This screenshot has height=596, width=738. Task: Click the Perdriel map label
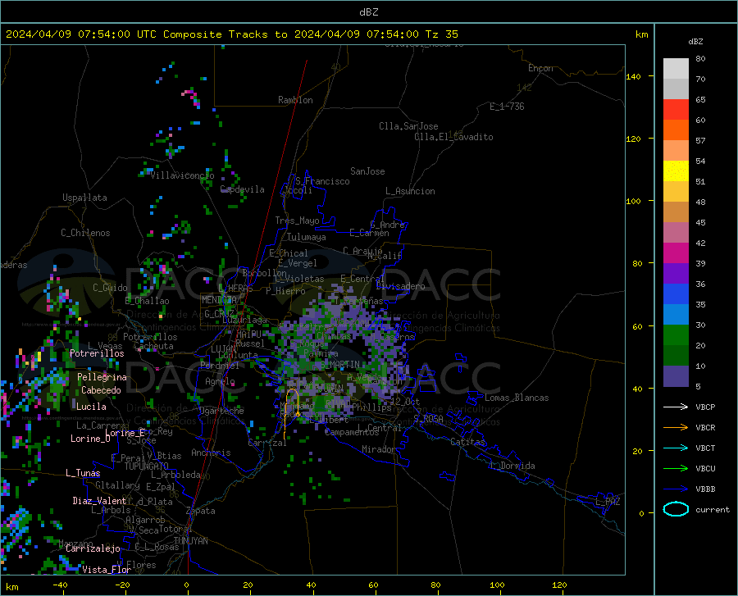coord(220,366)
